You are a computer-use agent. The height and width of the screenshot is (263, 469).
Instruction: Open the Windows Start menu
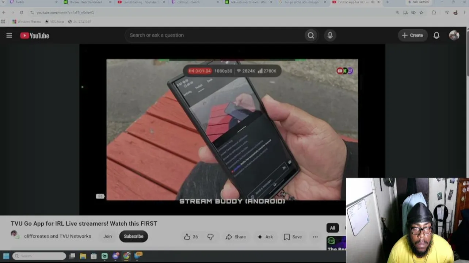(x=6, y=256)
